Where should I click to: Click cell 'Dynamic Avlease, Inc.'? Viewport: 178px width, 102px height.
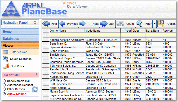[x=67, y=47]
